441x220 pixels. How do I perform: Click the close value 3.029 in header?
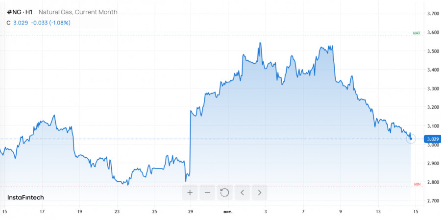tap(20, 23)
